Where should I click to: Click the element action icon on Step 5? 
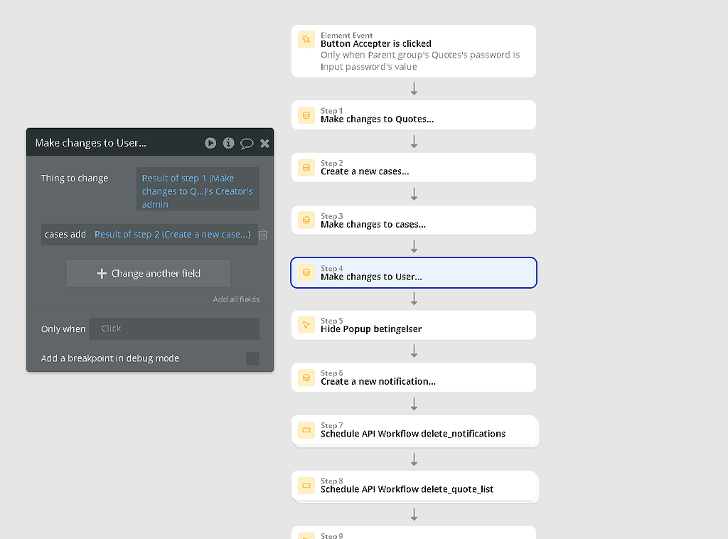click(306, 324)
